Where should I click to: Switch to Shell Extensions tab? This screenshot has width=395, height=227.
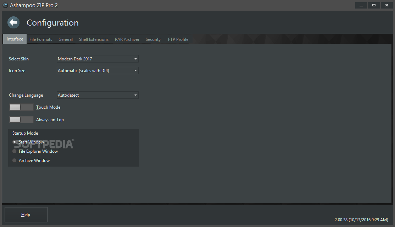pyautogui.click(x=94, y=39)
